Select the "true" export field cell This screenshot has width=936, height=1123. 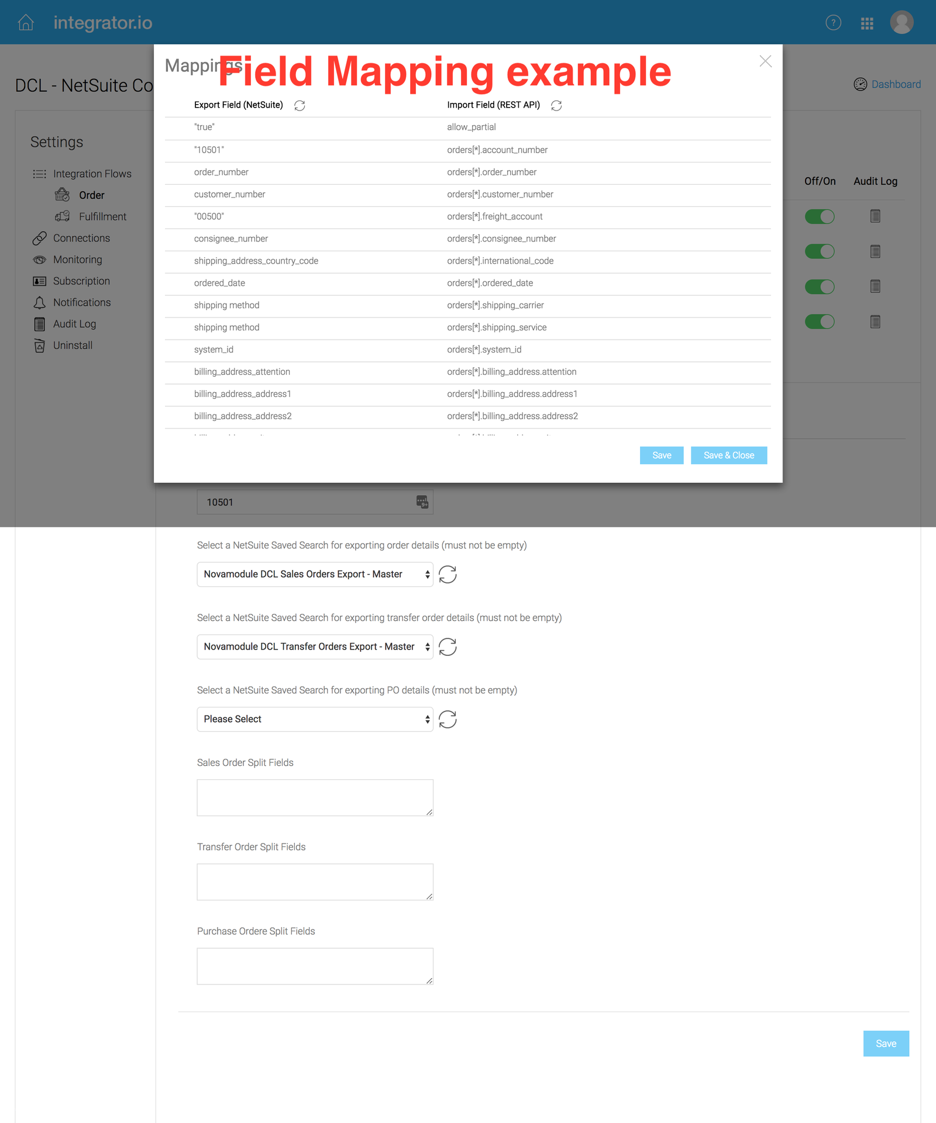204,127
